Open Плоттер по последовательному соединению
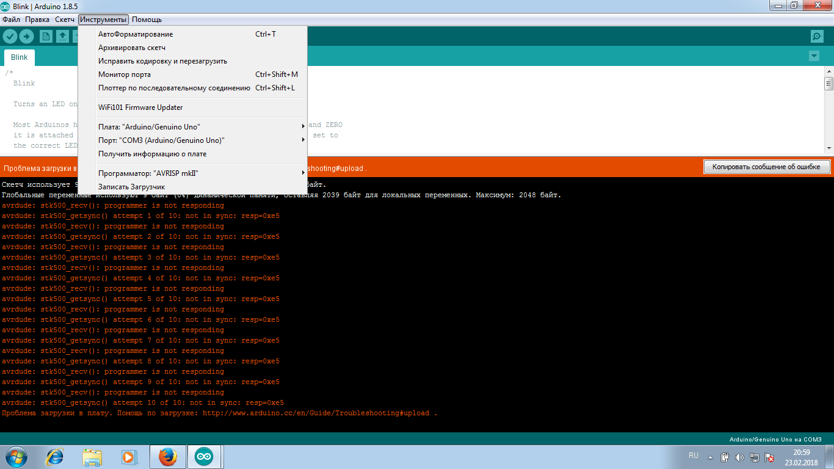The width and height of the screenshot is (834, 469). tap(192, 88)
